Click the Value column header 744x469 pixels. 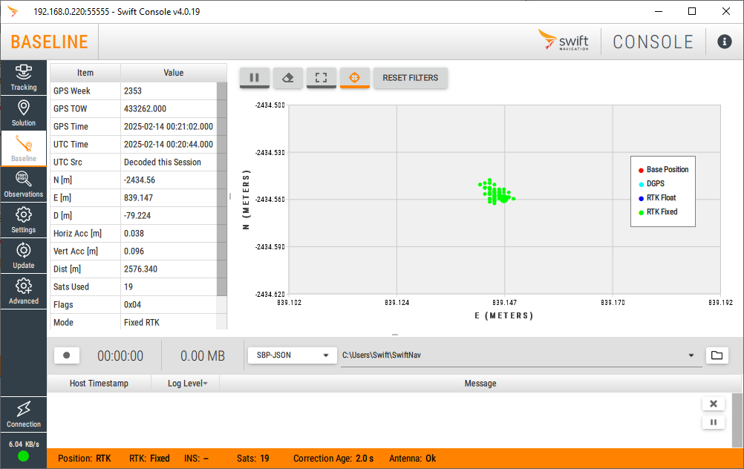[174, 73]
